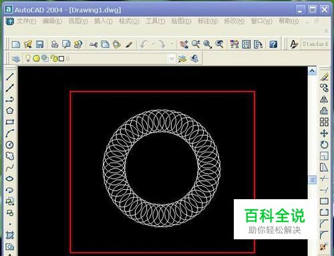
Task: Open the 文件(F) menu
Action: coord(27,21)
